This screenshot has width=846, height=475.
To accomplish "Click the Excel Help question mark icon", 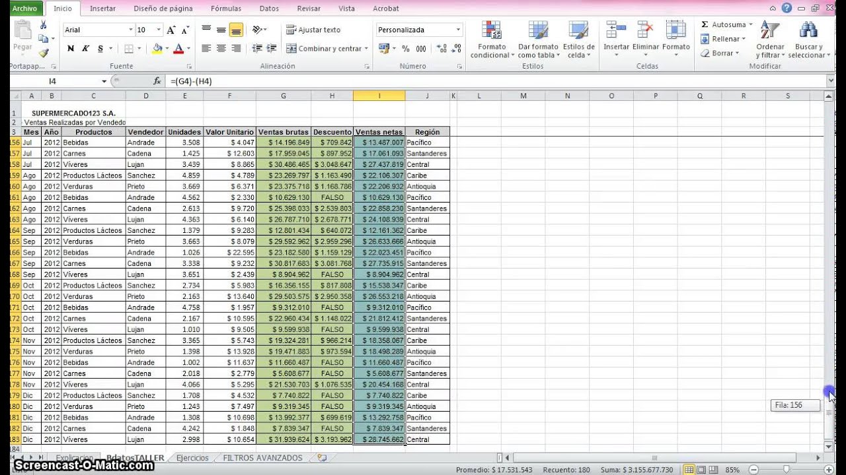I will [x=787, y=8].
